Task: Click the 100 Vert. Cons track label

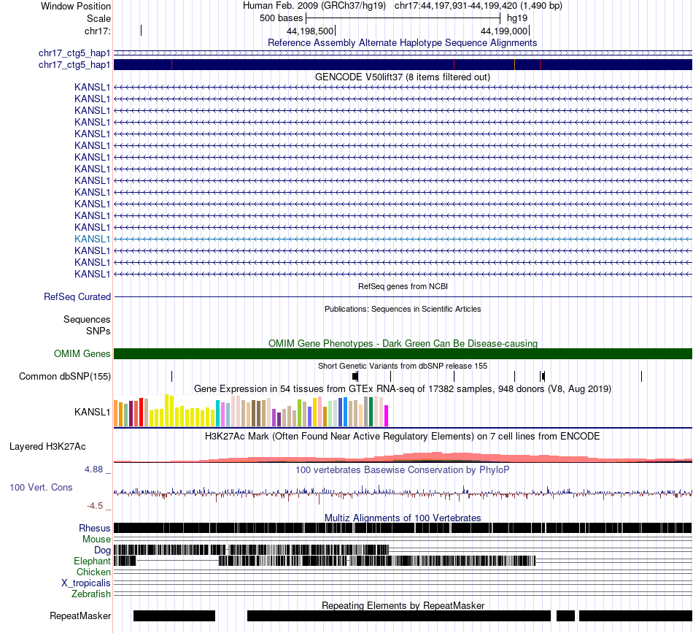Action: (41, 488)
